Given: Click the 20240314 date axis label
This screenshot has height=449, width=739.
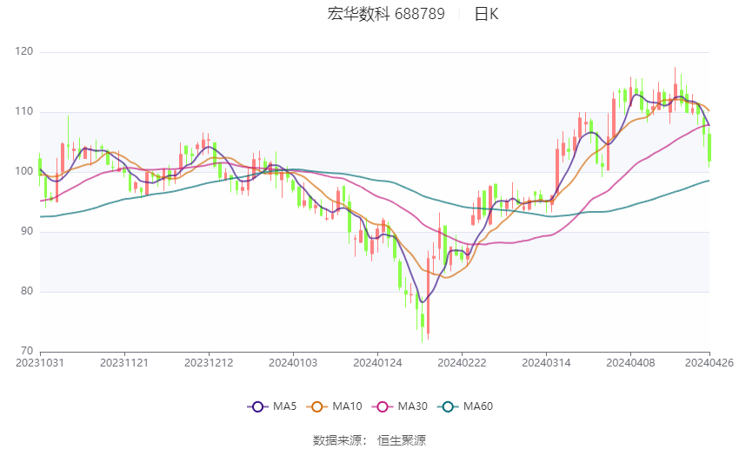Looking at the screenshot, I should click(x=546, y=362).
